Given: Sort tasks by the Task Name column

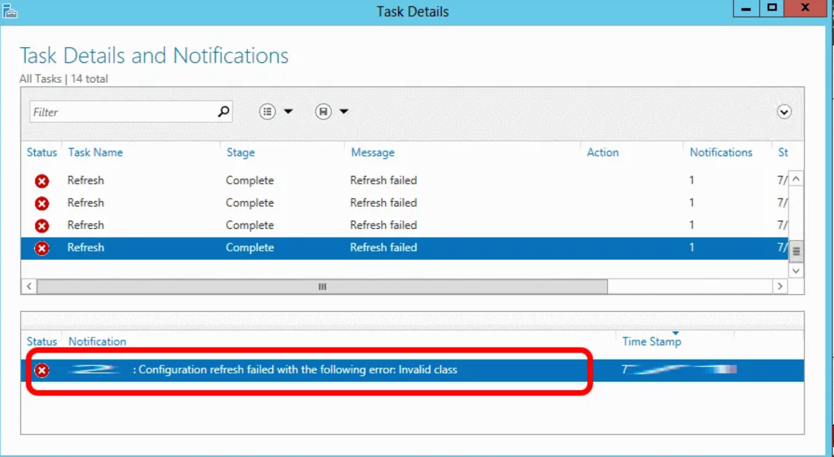Looking at the screenshot, I should click(95, 152).
